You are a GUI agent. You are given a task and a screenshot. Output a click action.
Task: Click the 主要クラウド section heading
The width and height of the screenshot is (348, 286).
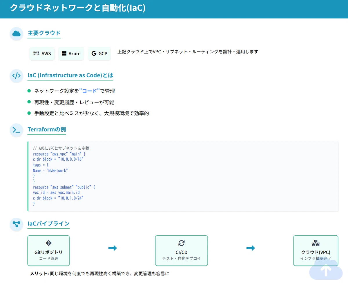point(44,33)
